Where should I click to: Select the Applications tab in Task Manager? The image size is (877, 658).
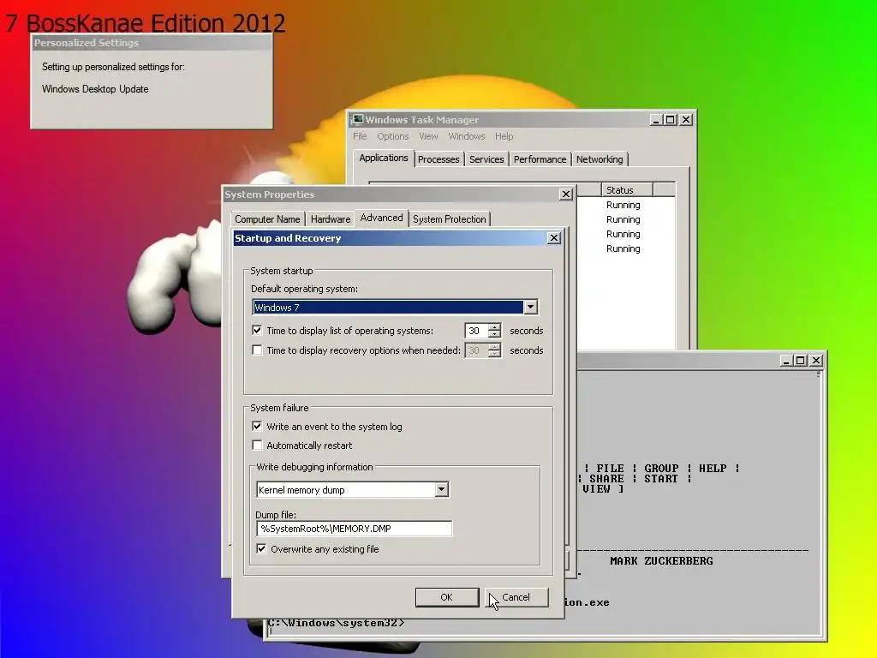[x=383, y=158]
